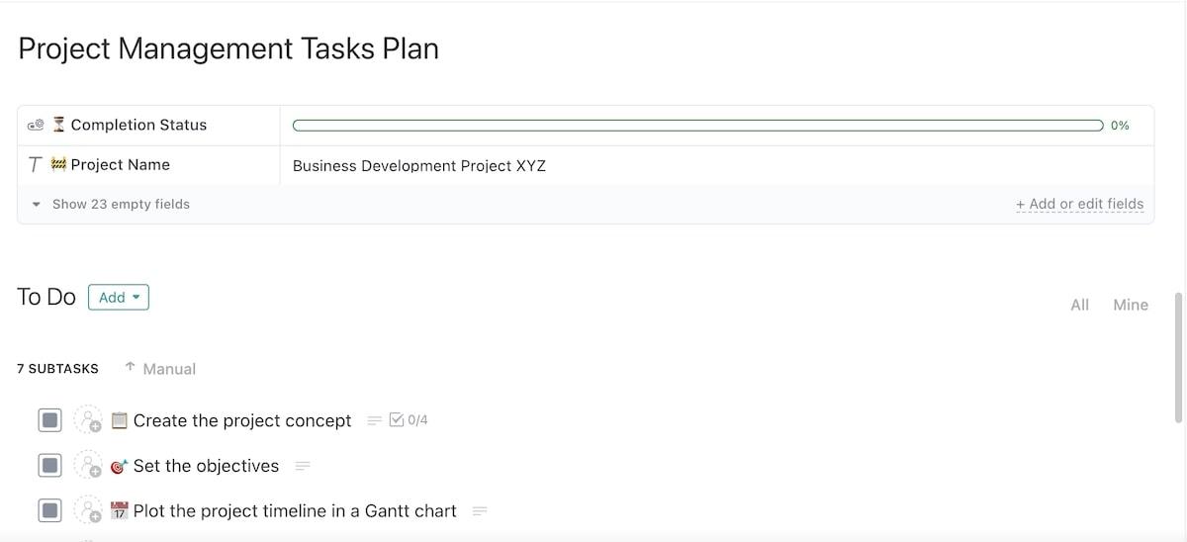Toggle status box for Set the objectives
Viewport: 1187px width, 542px height.
49,466
